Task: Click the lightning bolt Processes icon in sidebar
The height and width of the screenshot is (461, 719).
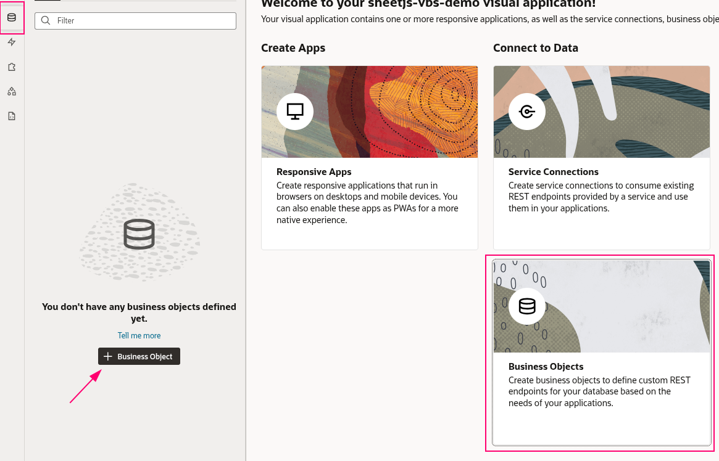Action: coord(11,42)
